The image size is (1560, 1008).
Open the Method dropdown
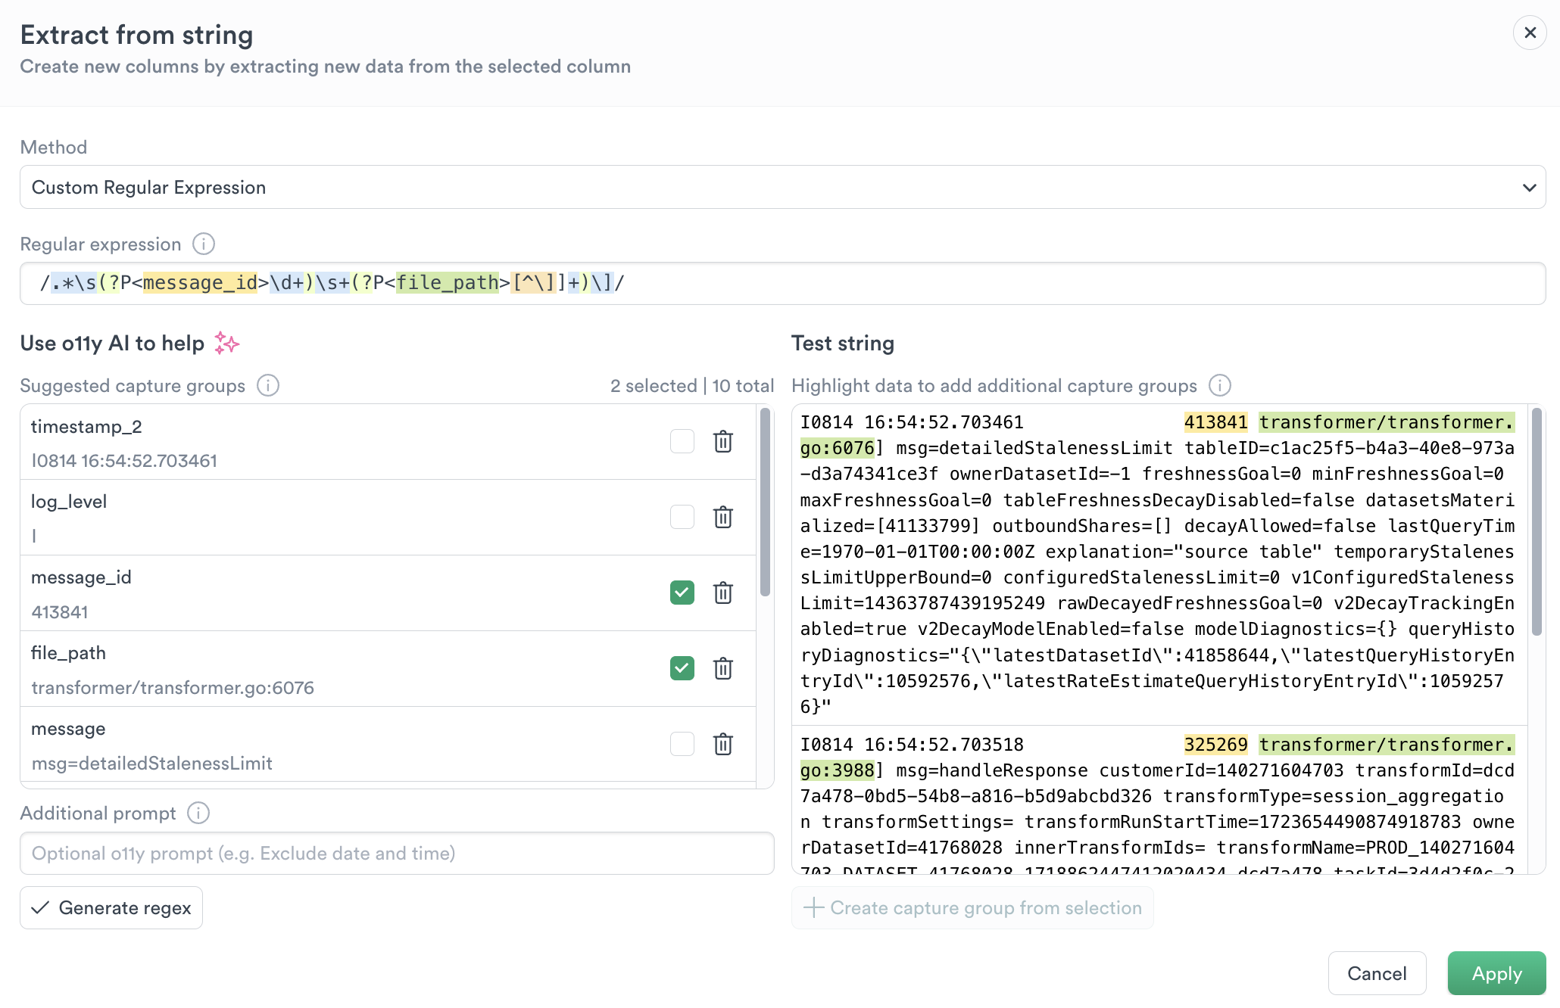(782, 187)
